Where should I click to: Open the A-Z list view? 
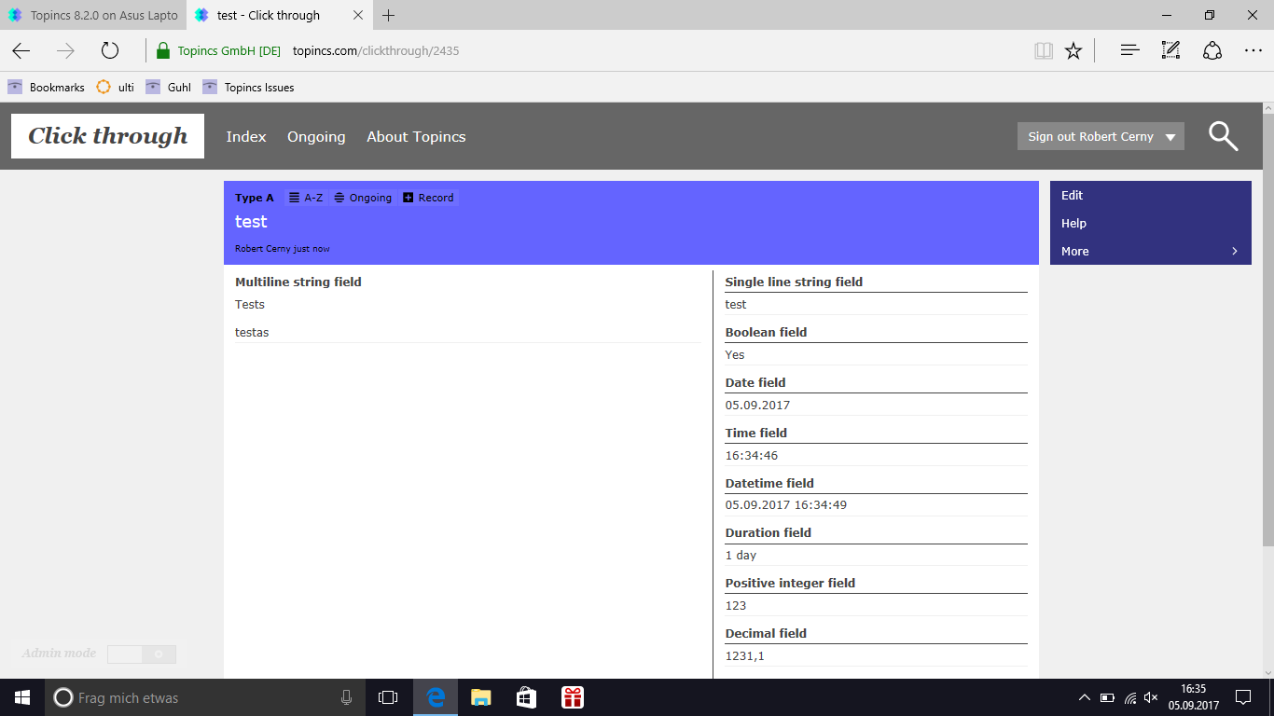[306, 198]
